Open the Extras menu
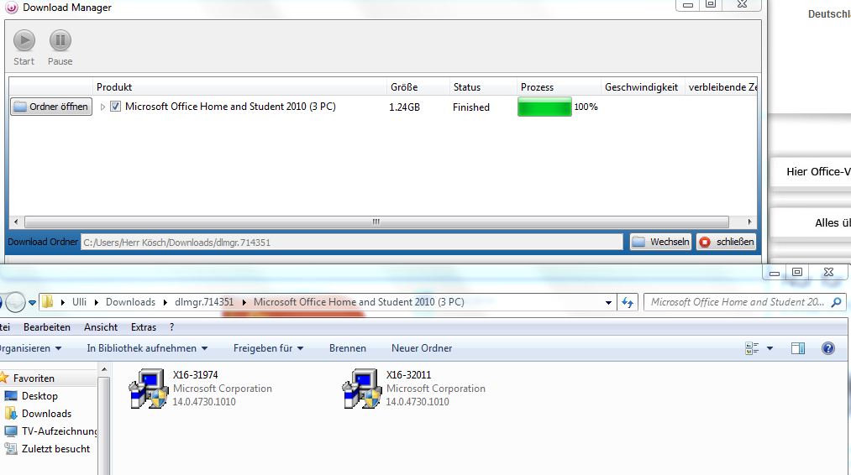 (x=144, y=327)
